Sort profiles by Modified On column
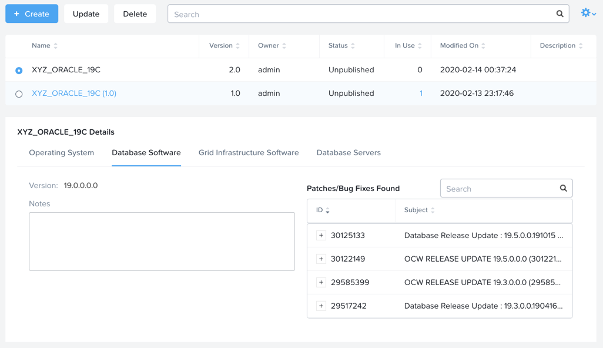The height and width of the screenshot is (348, 603). [x=463, y=45]
